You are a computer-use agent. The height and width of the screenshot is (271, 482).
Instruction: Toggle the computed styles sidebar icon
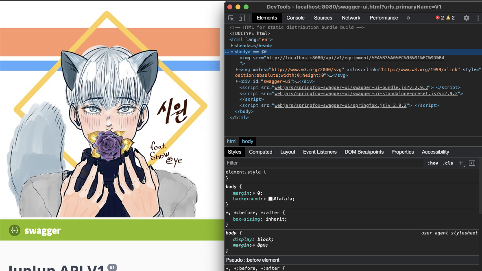[x=472, y=163]
